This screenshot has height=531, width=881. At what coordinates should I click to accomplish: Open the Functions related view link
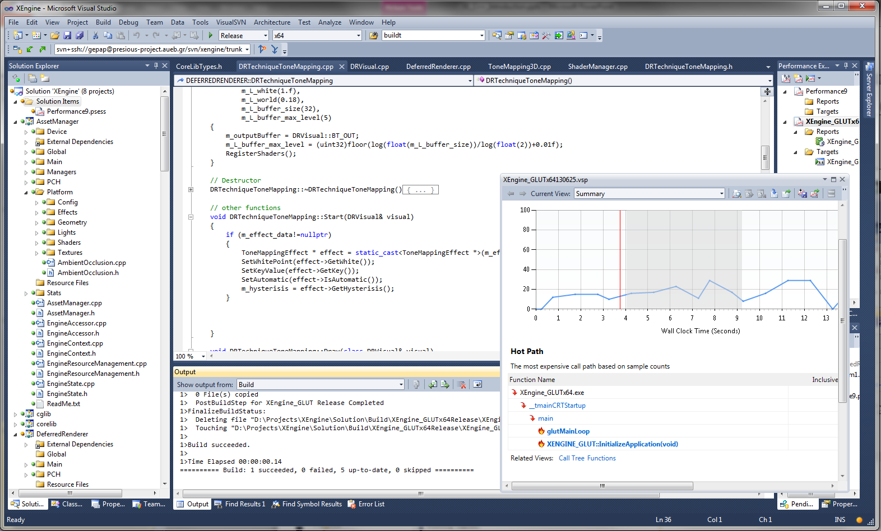point(601,458)
